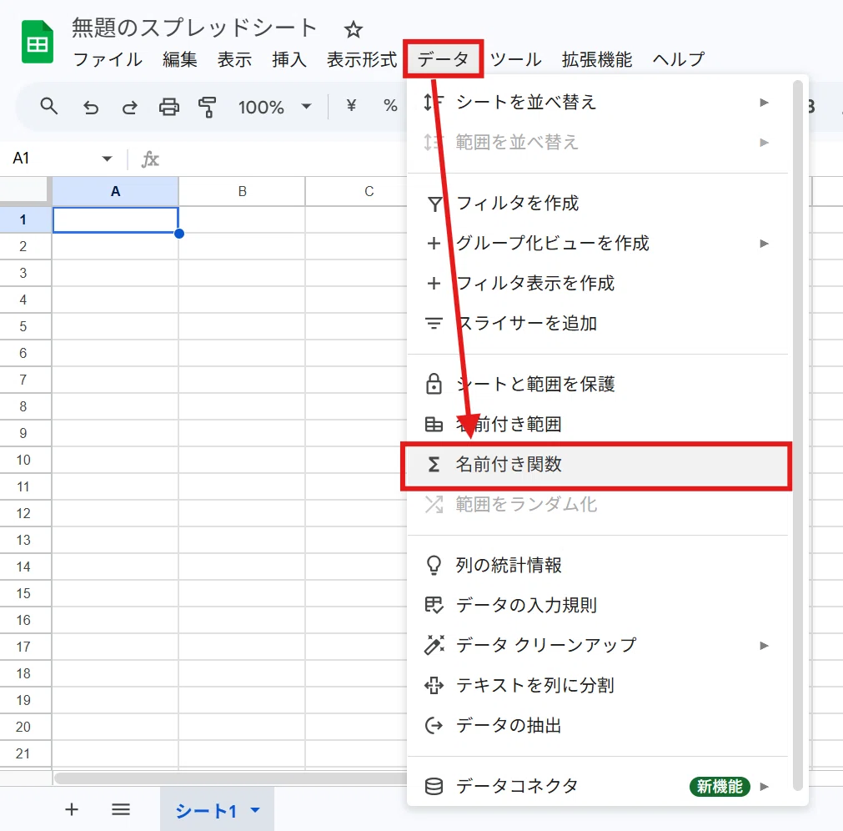Screen dimensions: 843x831
Task: Open the 表示形式 menu
Action: pos(362,59)
